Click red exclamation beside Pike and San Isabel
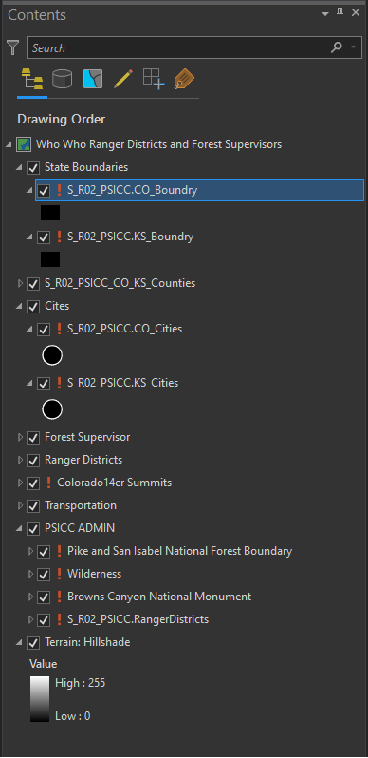The width and height of the screenshot is (368, 758). (x=60, y=551)
